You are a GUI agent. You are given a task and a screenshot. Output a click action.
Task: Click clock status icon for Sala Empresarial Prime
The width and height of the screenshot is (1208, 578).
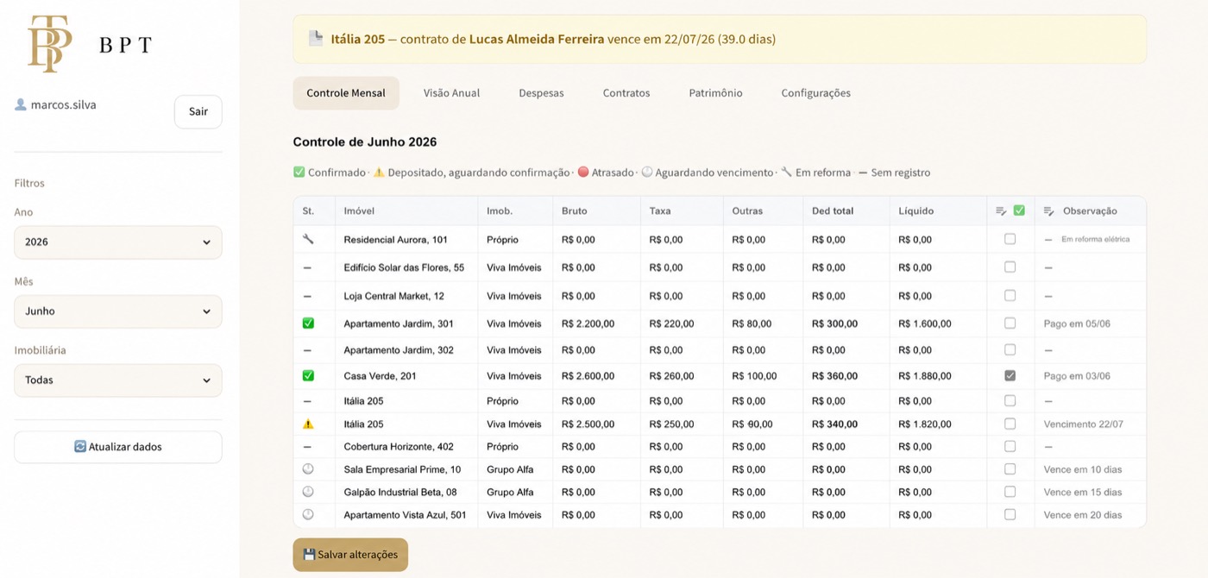[x=308, y=469]
